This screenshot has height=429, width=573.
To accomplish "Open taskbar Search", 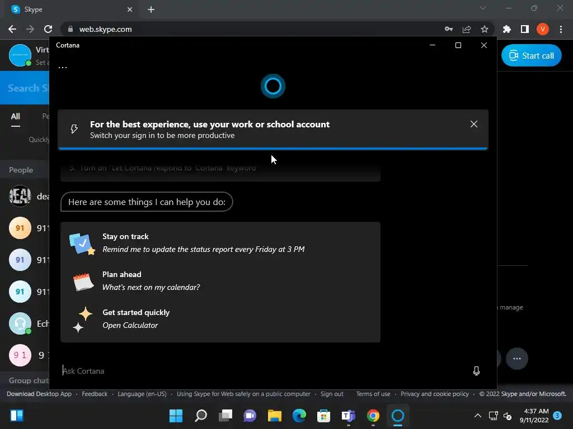I will click(x=201, y=416).
